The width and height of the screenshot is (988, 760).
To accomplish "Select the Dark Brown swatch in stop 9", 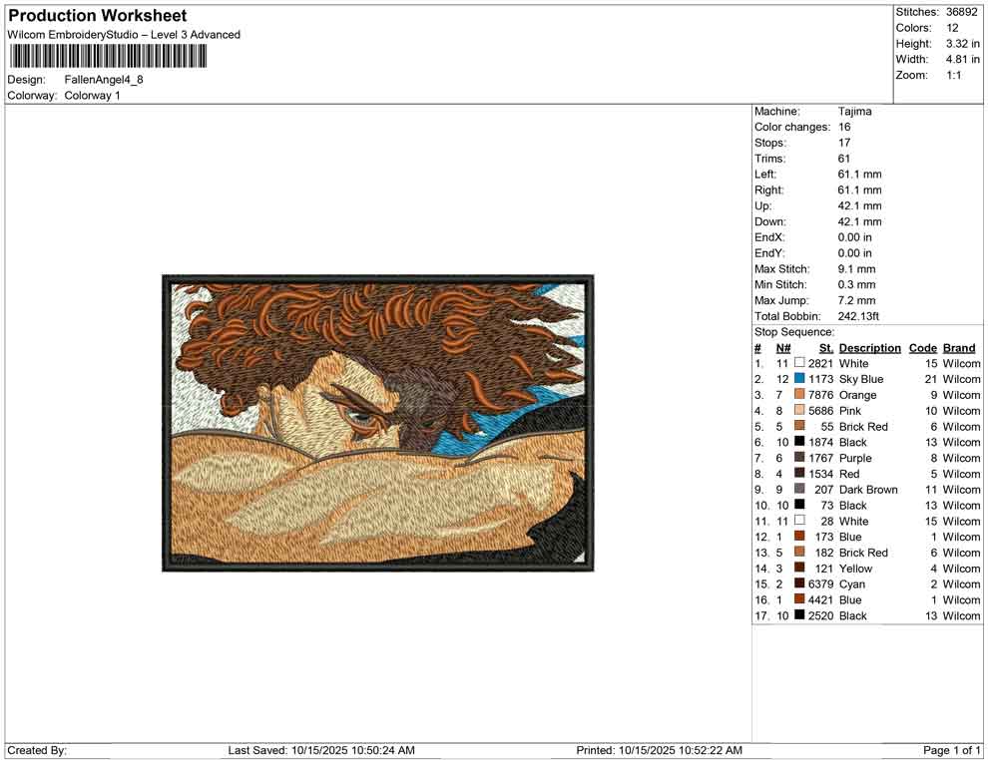I will [x=799, y=490].
